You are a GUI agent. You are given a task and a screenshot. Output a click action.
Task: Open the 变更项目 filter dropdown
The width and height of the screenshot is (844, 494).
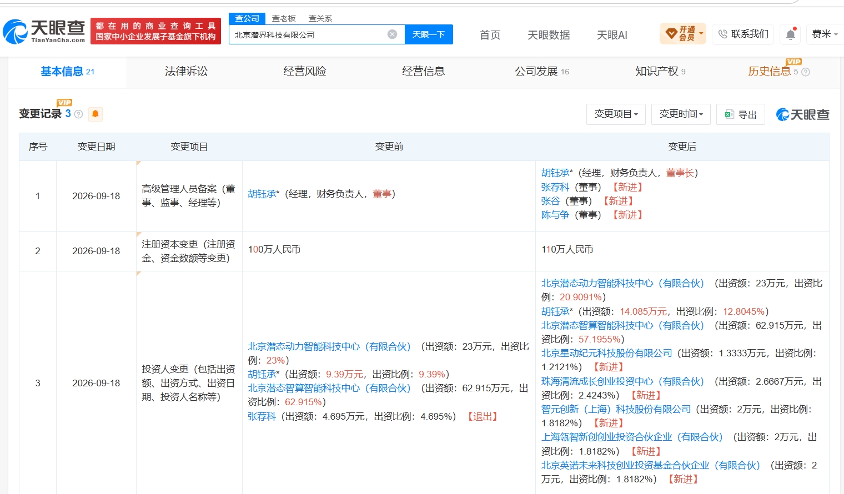pos(616,114)
